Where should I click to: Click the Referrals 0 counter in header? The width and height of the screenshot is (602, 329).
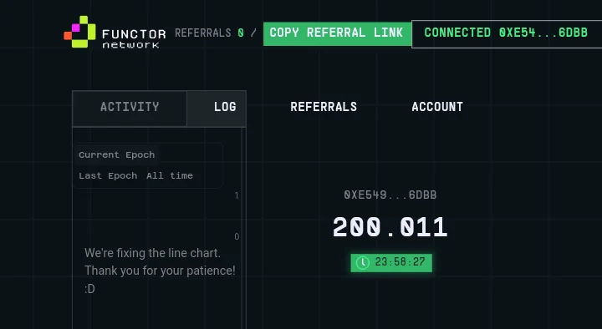click(x=209, y=33)
